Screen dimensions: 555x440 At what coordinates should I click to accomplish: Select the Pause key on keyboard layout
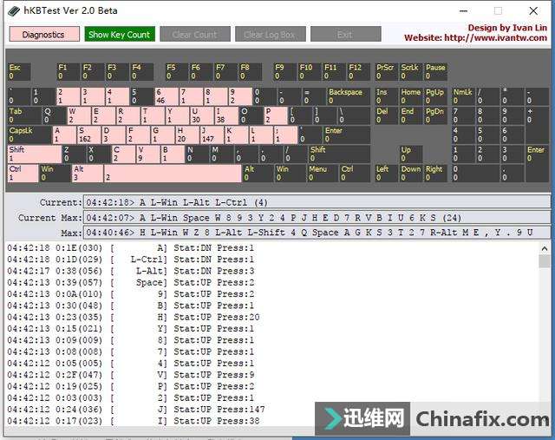pos(435,71)
